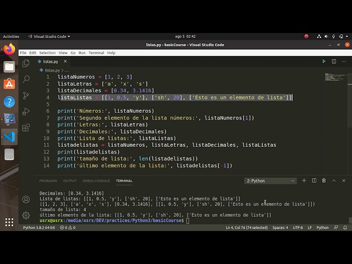Click listas.py in the breadcrumb
The width and height of the screenshot is (352, 264).
pos(52,70)
